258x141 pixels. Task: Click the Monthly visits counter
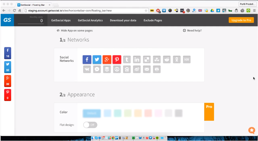point(31,20)
